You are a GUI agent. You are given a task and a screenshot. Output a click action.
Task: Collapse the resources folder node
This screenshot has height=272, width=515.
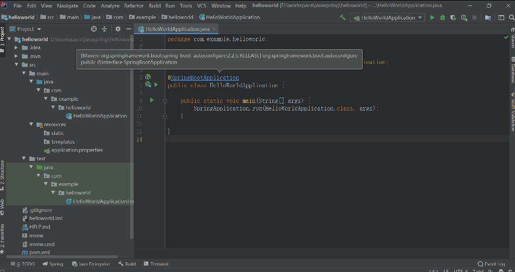coord(32,125)
